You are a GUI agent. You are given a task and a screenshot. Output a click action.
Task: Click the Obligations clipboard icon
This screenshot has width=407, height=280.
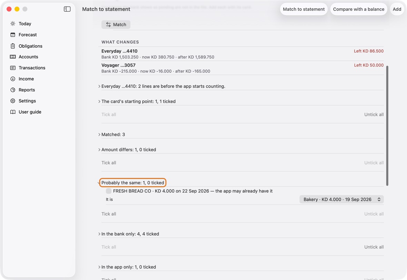13,46
